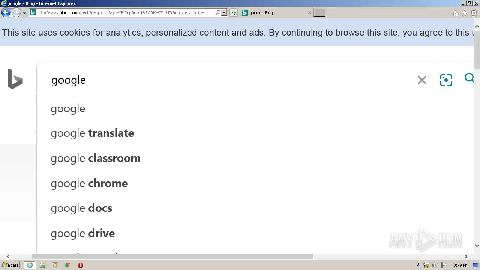Clear the search box with X

point(422,80)
